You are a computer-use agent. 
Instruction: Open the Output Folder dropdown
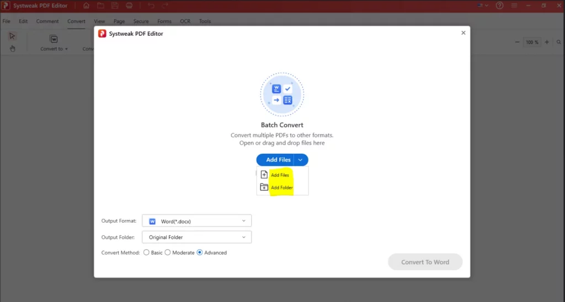(197, 237)
